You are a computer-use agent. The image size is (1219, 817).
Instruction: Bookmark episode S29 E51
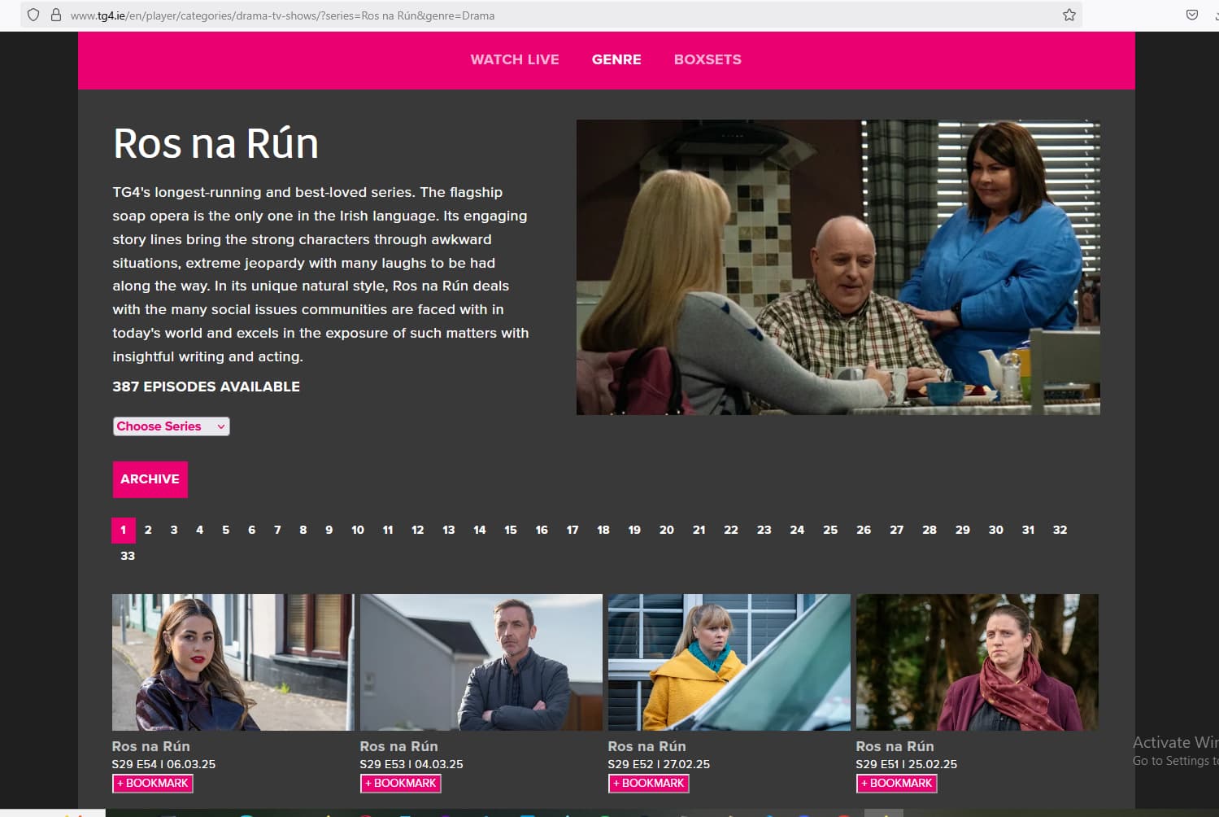(897, 784)
